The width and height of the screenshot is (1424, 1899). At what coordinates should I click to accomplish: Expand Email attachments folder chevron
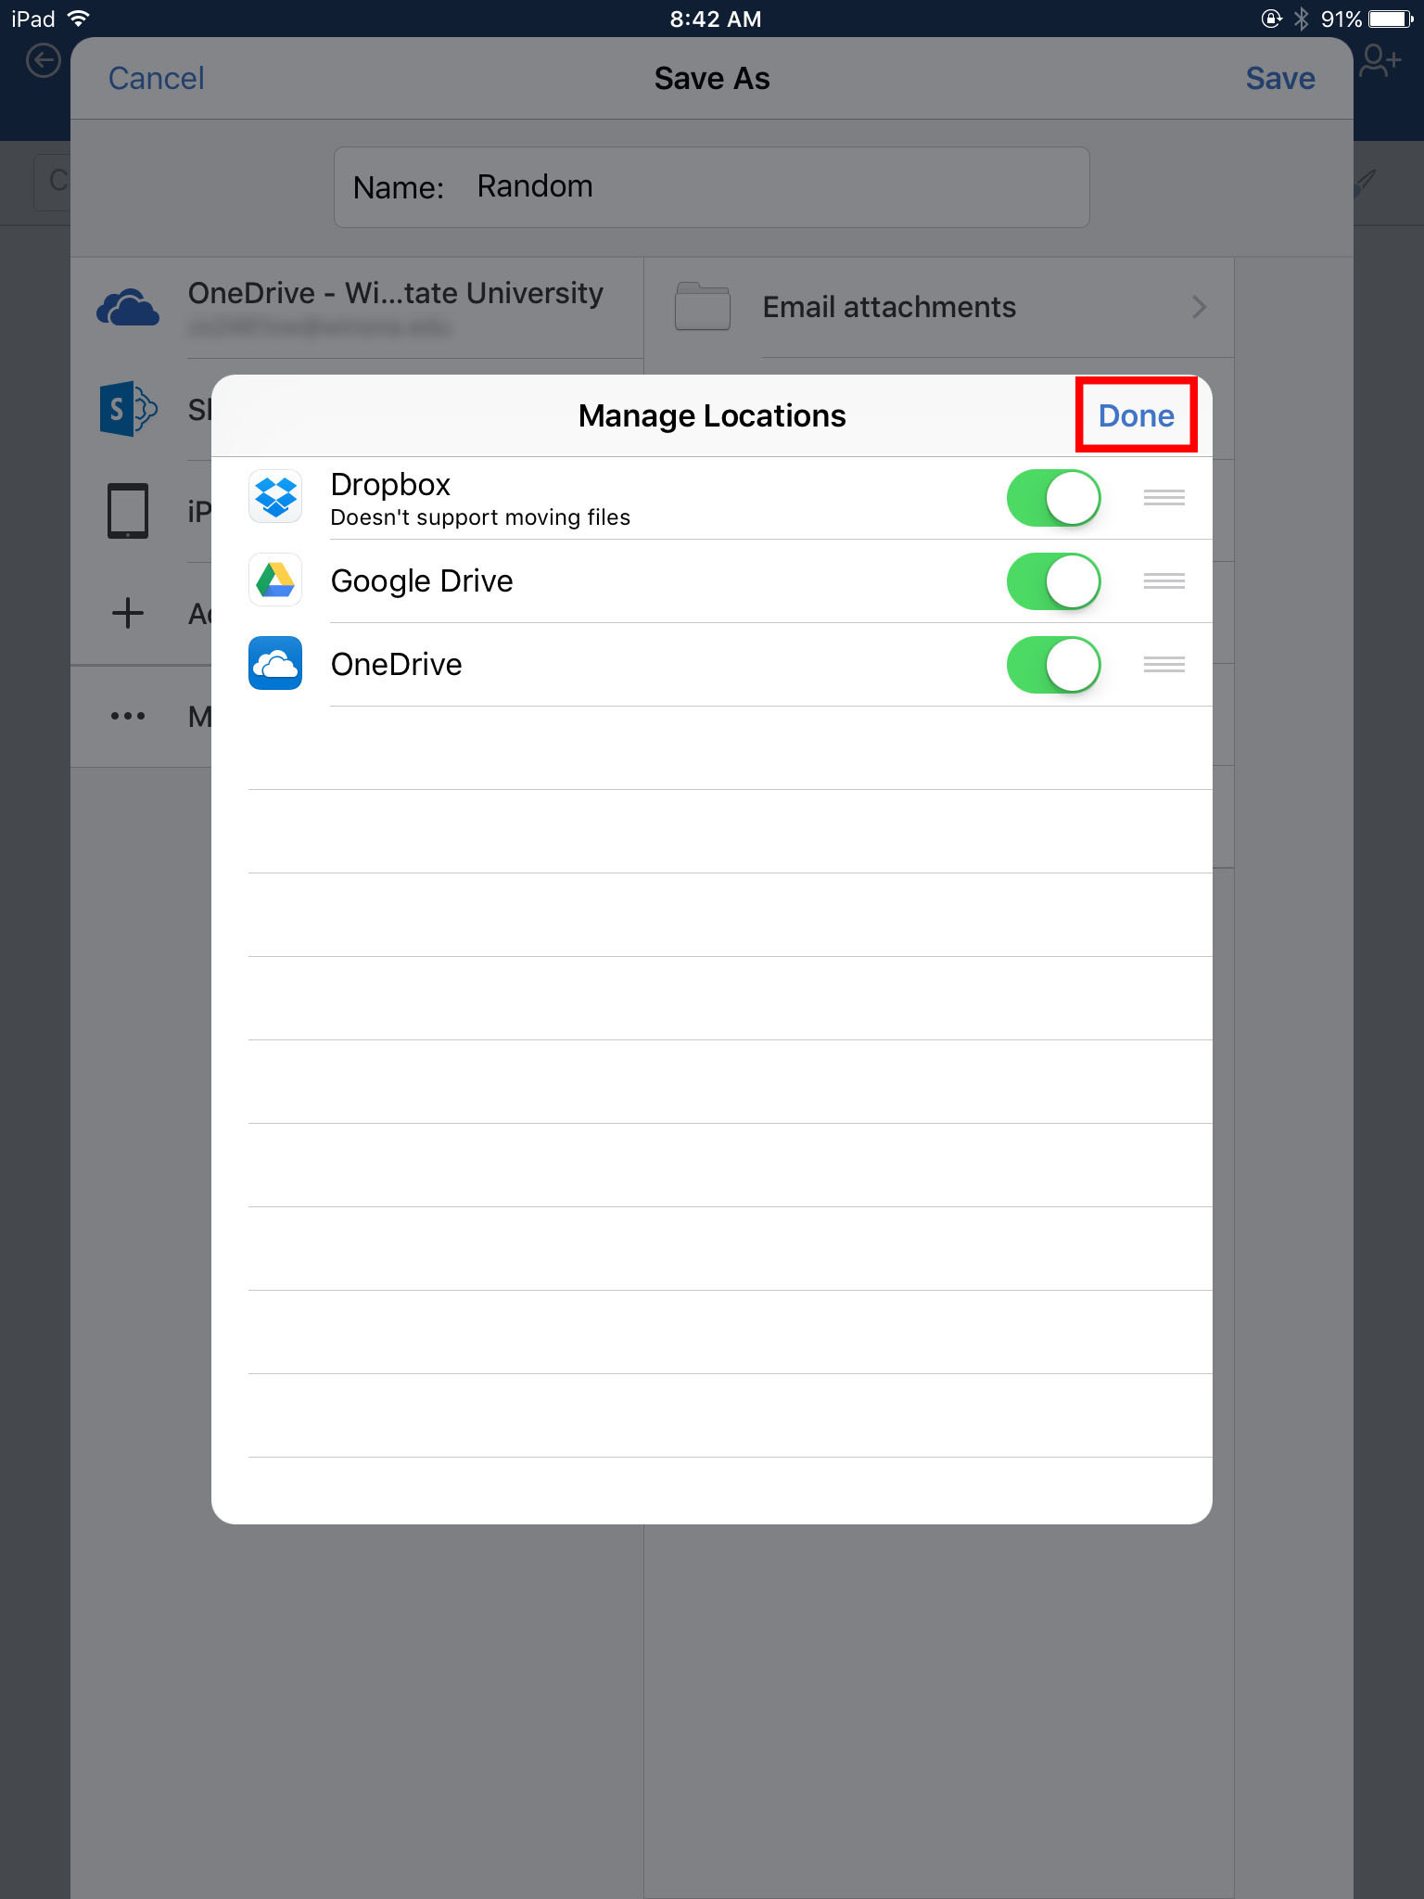(1199, 307)
